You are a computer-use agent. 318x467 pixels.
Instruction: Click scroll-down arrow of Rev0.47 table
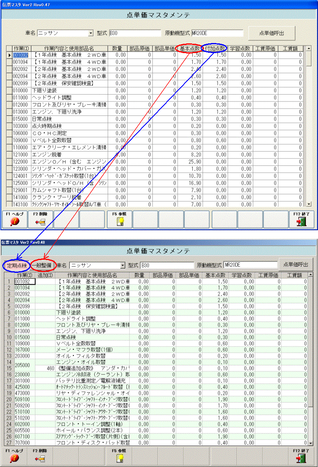tap(309, 203)
